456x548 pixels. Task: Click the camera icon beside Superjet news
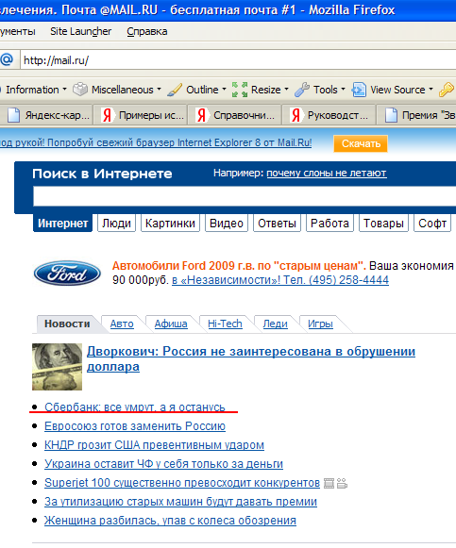(342, 483)
